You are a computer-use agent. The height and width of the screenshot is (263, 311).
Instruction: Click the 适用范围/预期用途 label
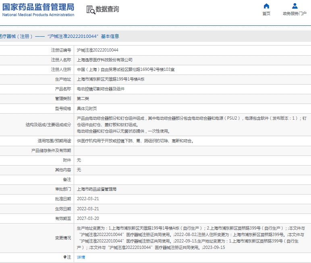pyautogui.click(x=54, y=141)
